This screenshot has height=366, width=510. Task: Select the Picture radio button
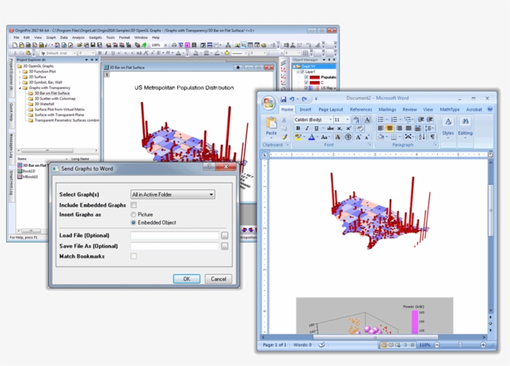(132, 214)
